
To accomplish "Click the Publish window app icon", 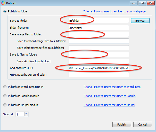I will pyautogui.click(x=3, y=3).
